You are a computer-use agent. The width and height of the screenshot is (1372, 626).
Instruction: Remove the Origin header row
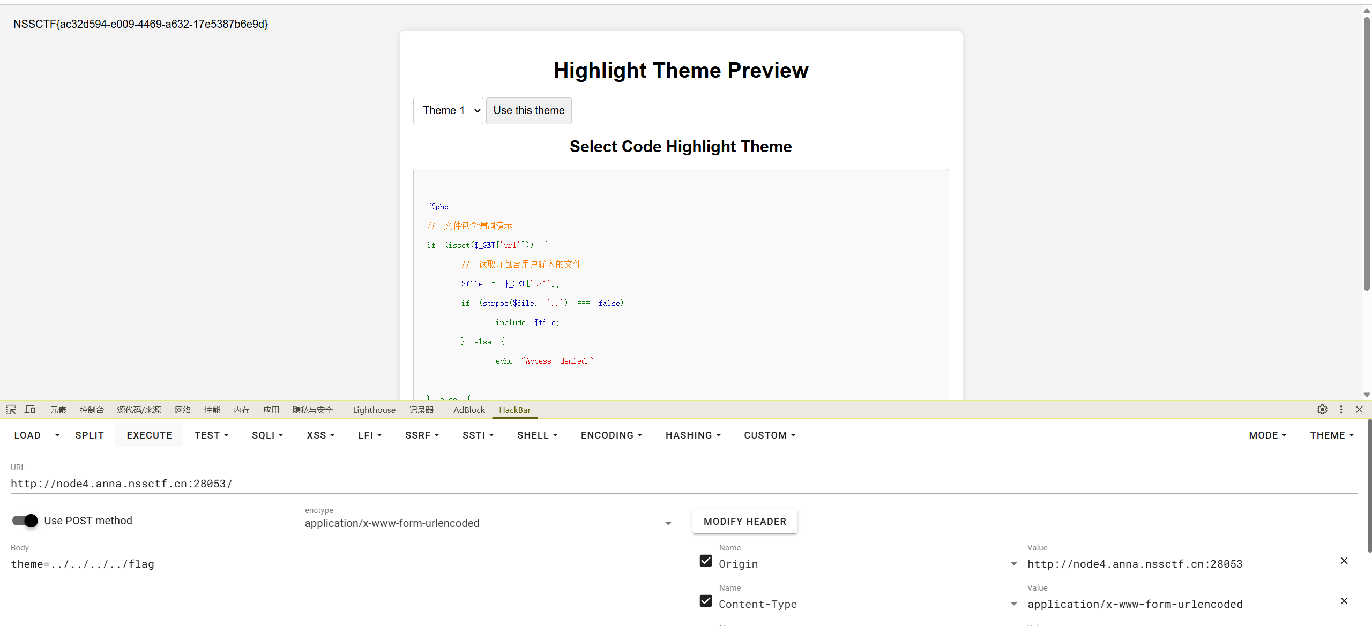tap(1344, 561)
